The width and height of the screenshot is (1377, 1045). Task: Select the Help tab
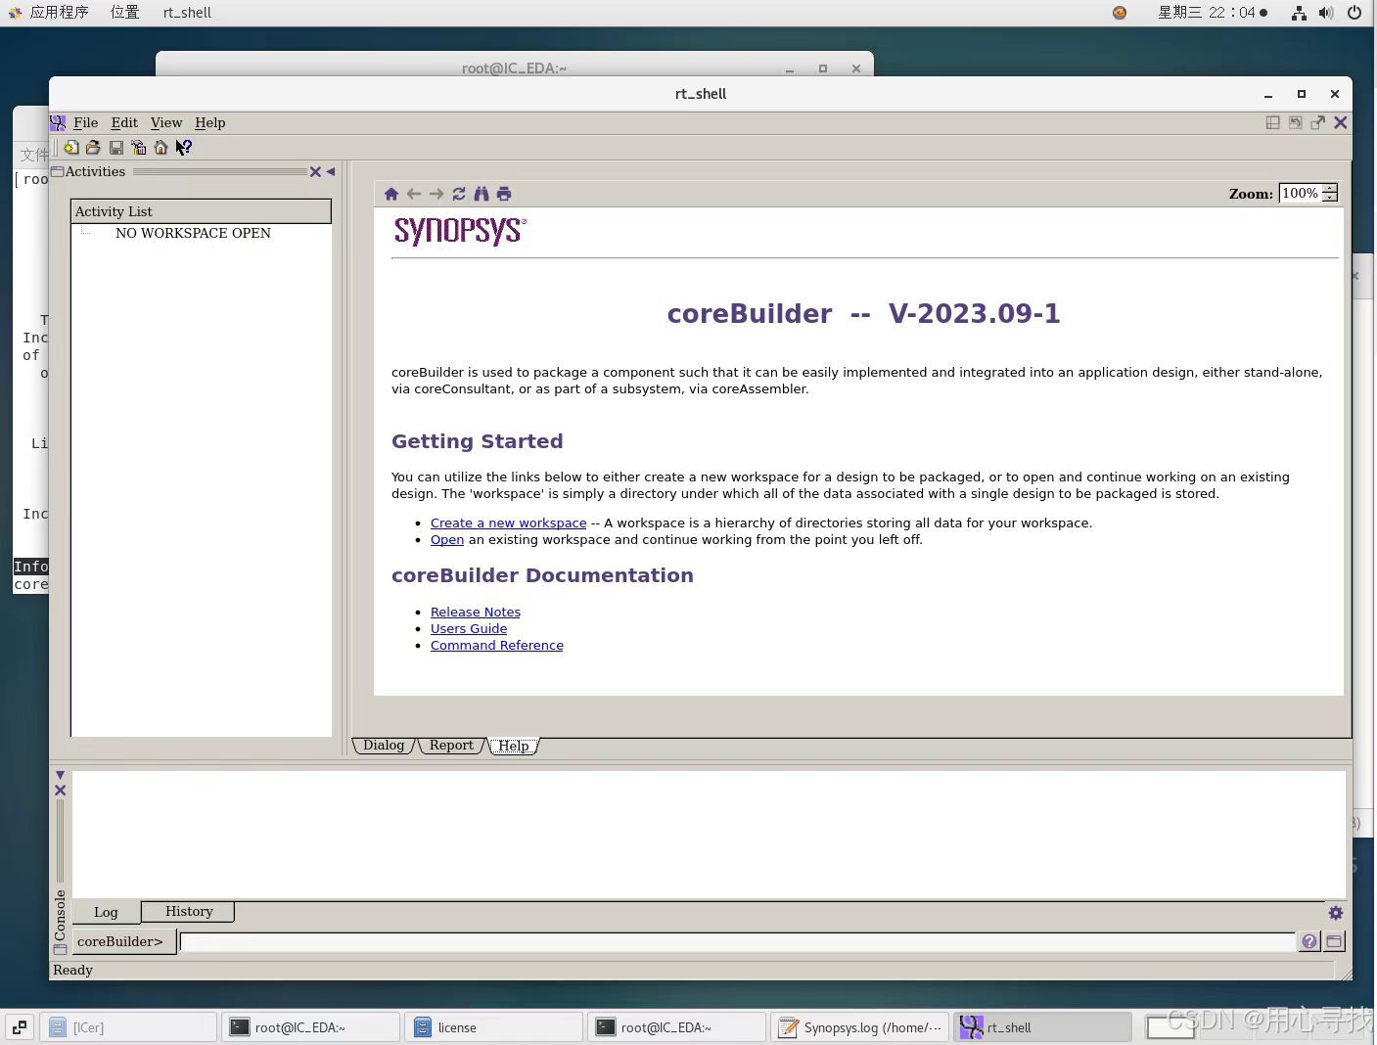click(x=514, y=746)
